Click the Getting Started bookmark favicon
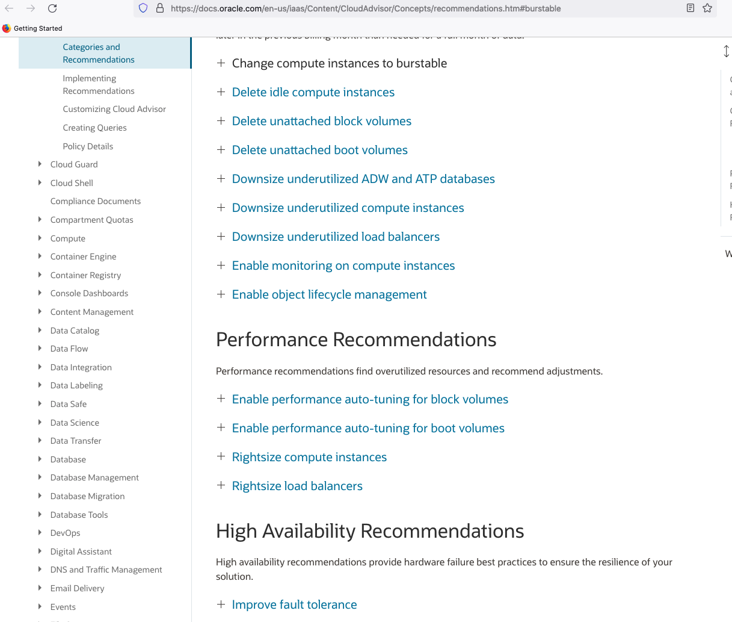732x622 pixels. (7, 28)
